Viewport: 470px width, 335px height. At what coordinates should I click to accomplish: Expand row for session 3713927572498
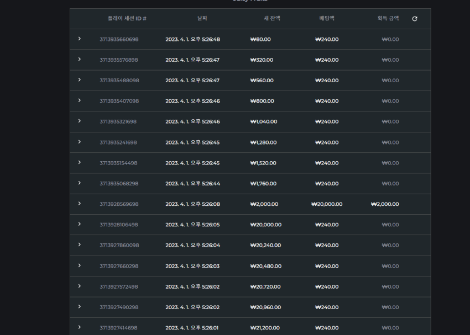coord(80,286)
